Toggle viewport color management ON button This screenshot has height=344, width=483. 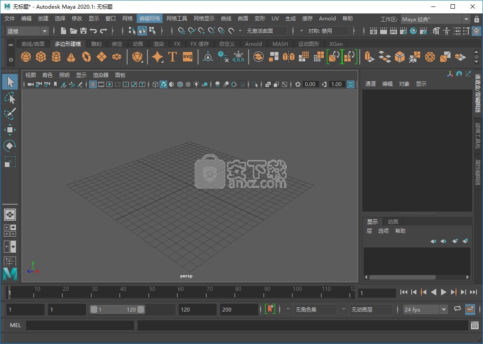(x=351, y=84)
